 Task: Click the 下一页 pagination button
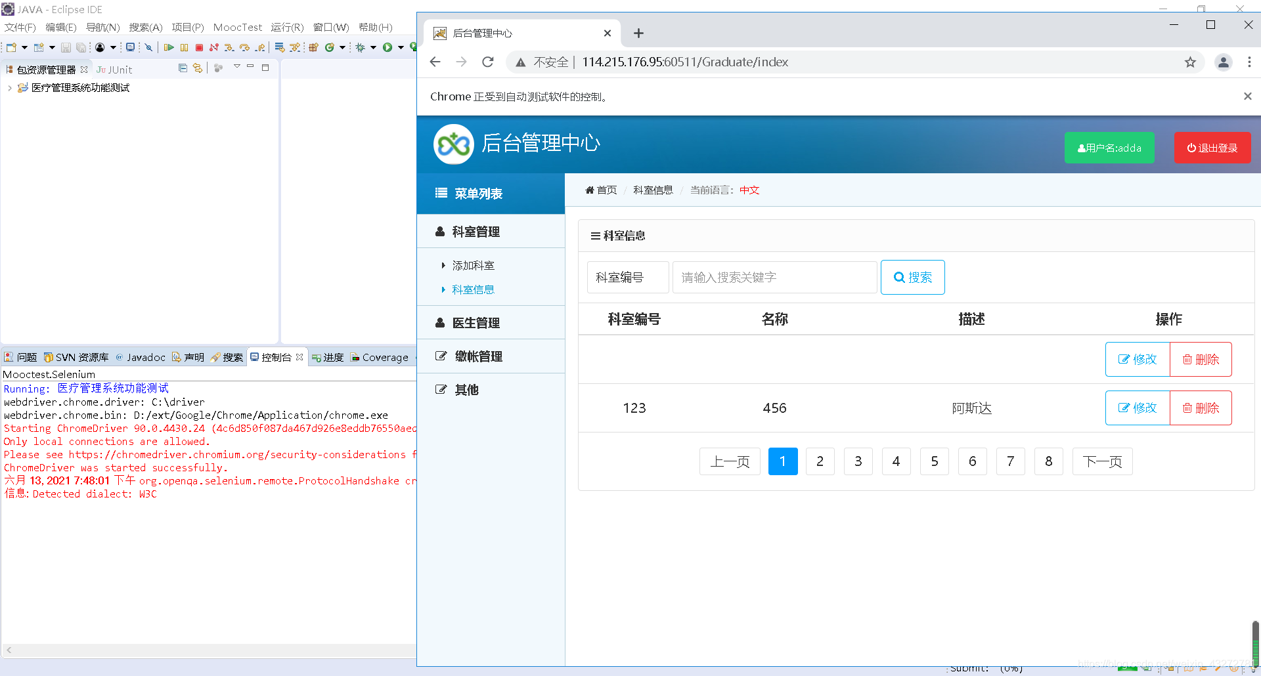(x=1102, y=461)
